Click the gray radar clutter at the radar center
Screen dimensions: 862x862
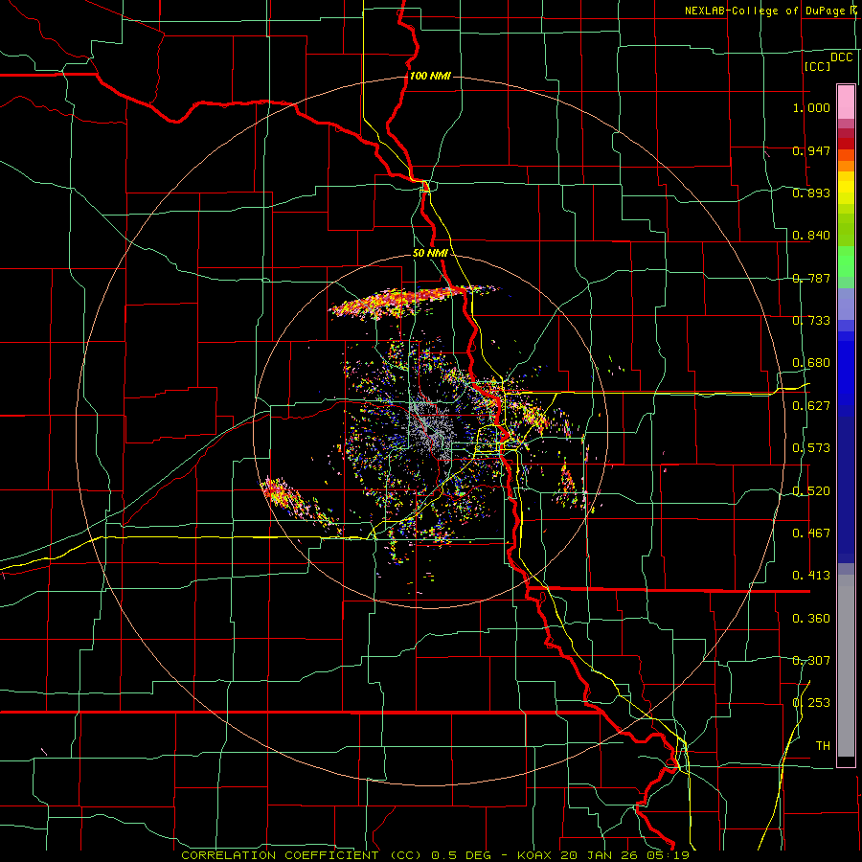coord(432,429)
